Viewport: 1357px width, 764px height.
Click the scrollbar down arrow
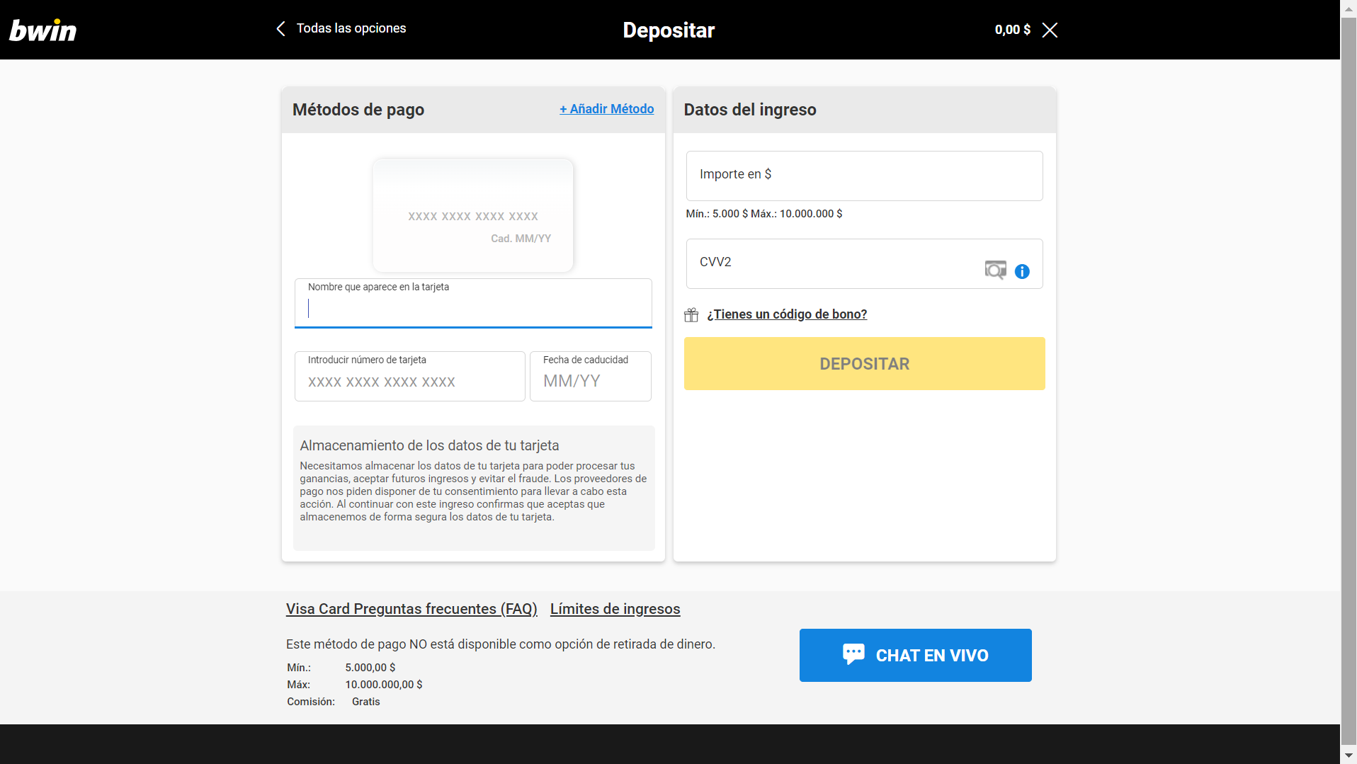[1349, 756]
